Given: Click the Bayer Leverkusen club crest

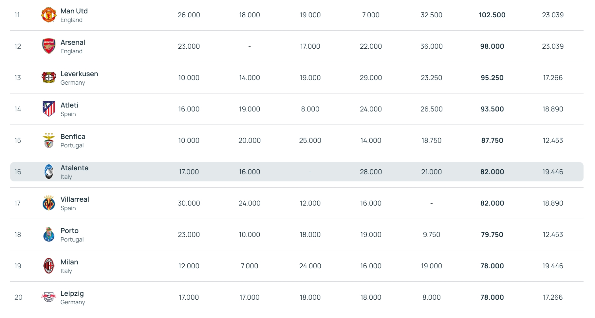Looking at the screenshot, I should click(x=49, y=77).
